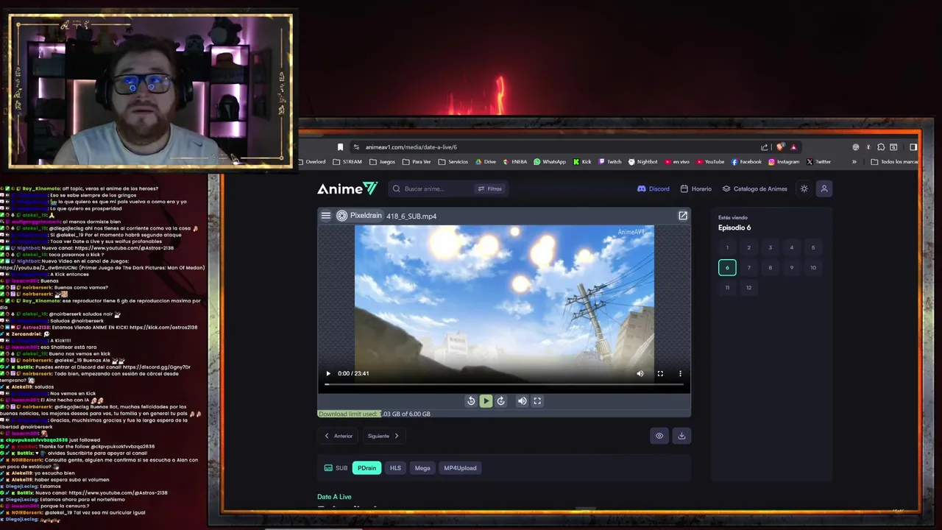Mark episode watched with eye icon
The height and width of the screenshot is (530, 942).
click(659, 436)
